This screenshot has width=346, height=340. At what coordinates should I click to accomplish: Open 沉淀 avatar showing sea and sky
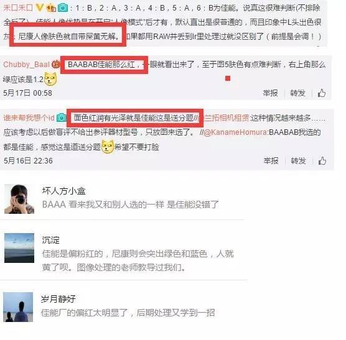[19, 248]
